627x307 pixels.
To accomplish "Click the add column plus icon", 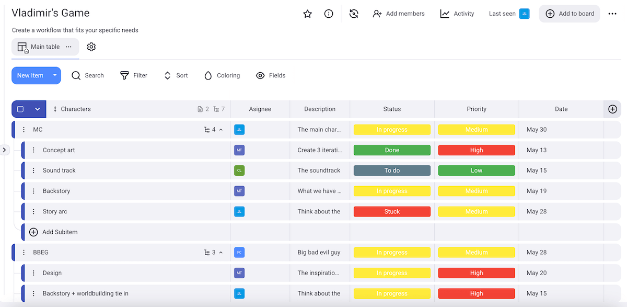I will click(x=612, y=109).
